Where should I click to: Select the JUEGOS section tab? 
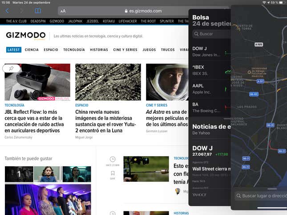(x=149, y=50)
